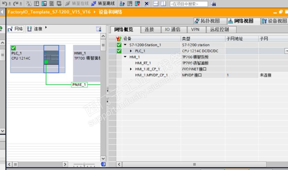Image resolution: width=288 pixels, height=170 pixels.
Task: Click the undo arrow in the toolbar
Action: [x=5, y=3]
